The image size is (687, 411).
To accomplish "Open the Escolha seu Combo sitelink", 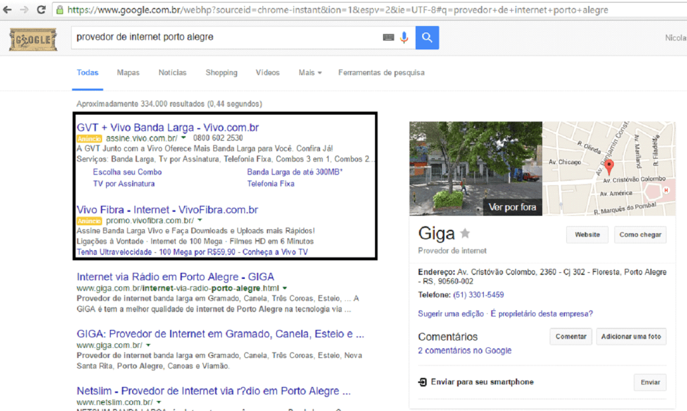I will tap(127, 172).
